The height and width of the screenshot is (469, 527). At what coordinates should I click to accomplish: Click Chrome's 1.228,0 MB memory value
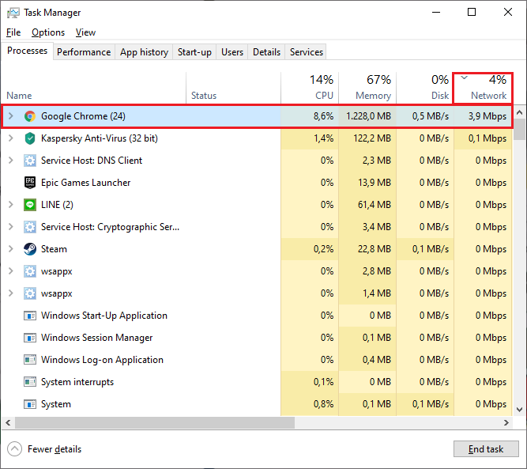[368, 116]
